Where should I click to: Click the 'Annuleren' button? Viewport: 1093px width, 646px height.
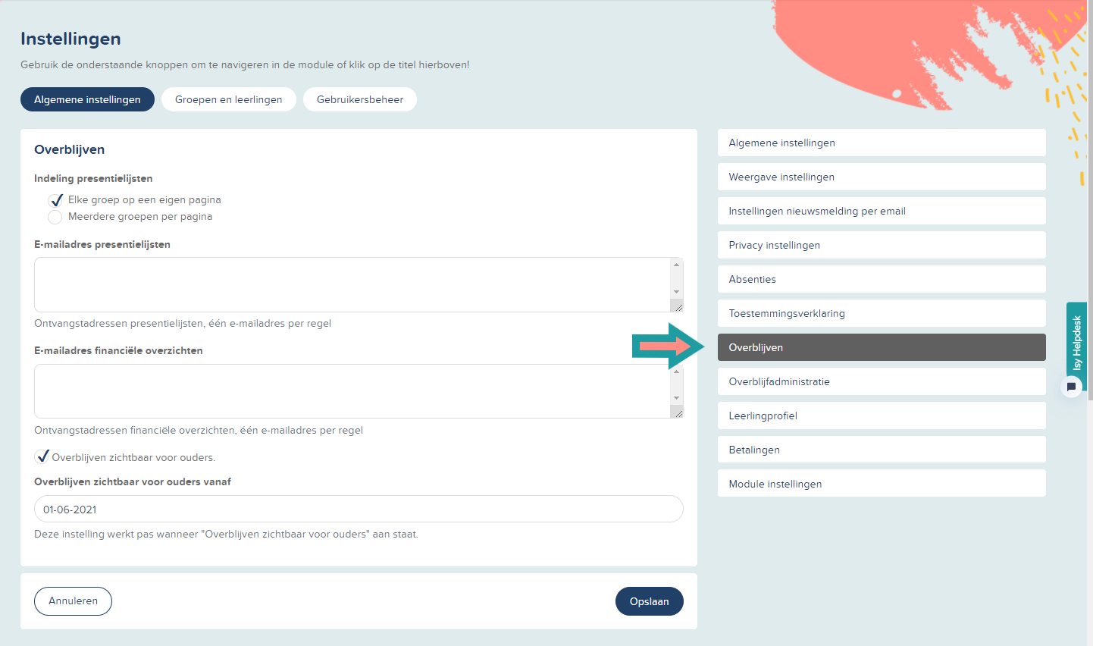pyautogui.click(x=73, y=601)
